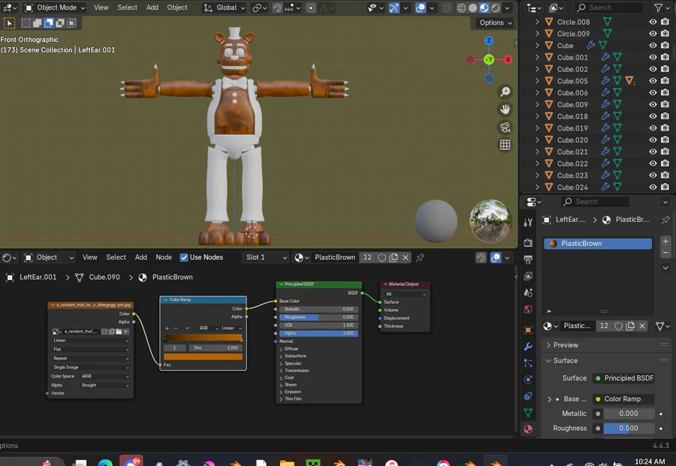This screenshot has height=466, width=676.
Task: Click the Z axis on the navigation gizmo
Action: (488, 41)
